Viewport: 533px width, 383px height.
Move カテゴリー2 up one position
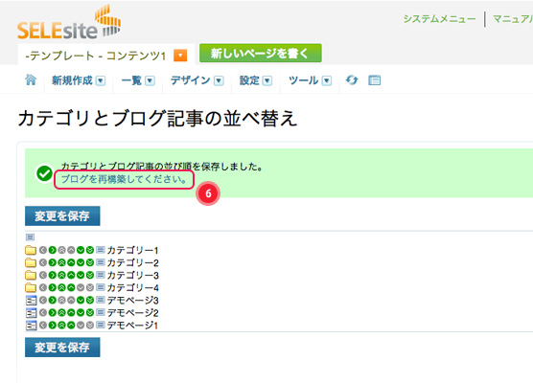click(x=71, y=262)
